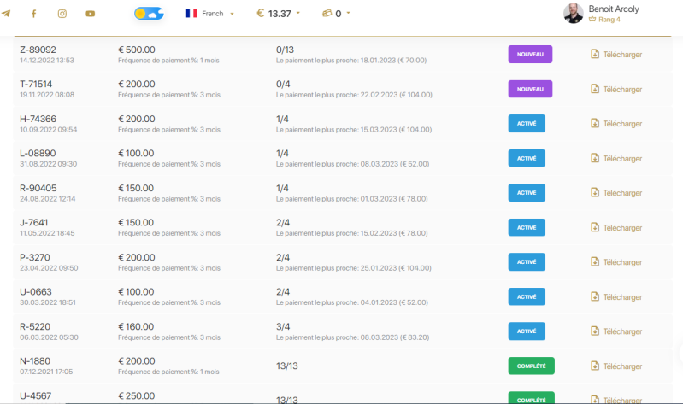This screenshot has height=404, width=683.
Task: Select contract ID N-1880
Action: tap(35, 361)
